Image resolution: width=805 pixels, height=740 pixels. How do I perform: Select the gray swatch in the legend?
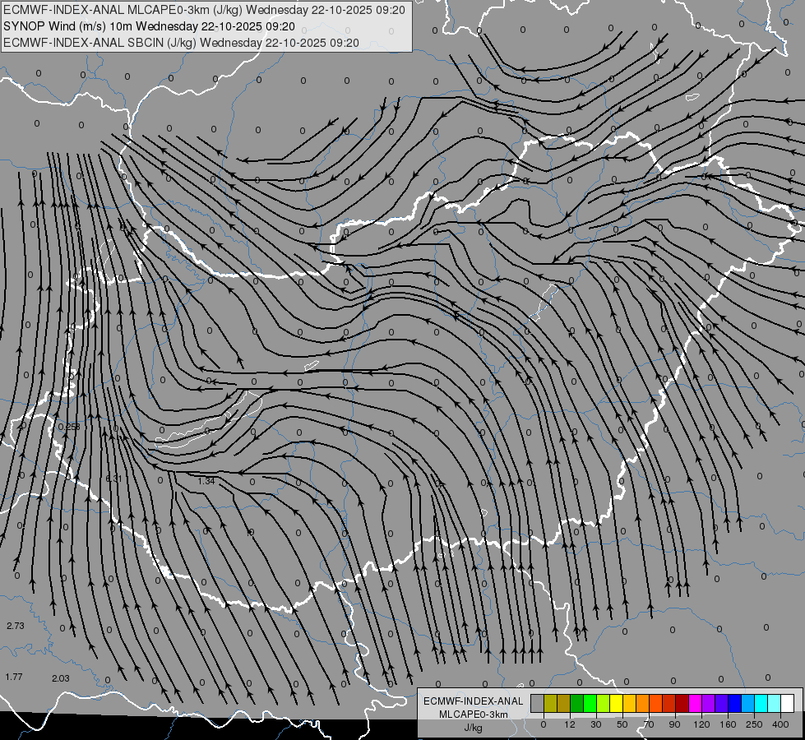click(x=538, y=704)
